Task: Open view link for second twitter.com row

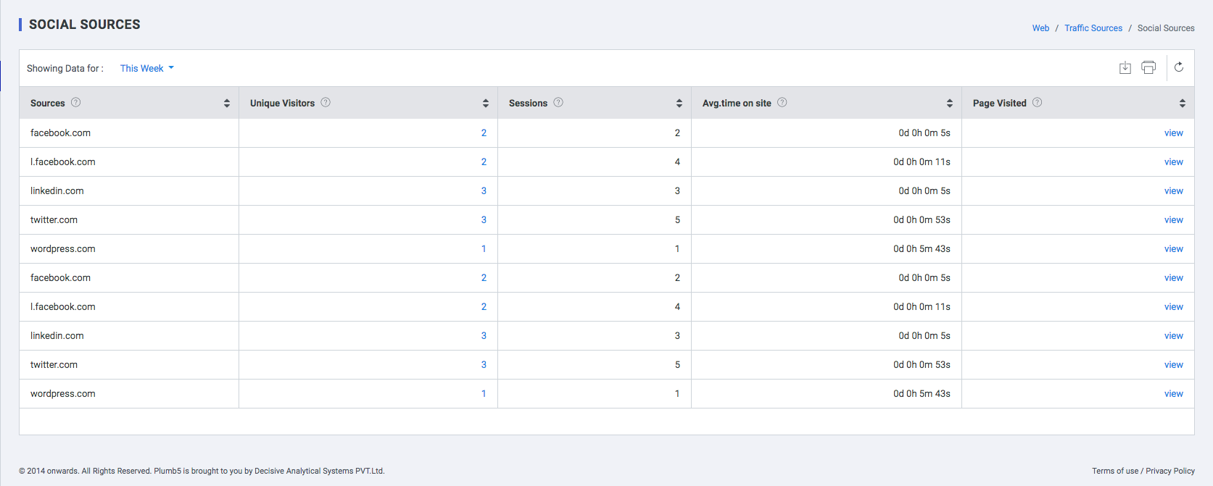Action: point(1173,364)
